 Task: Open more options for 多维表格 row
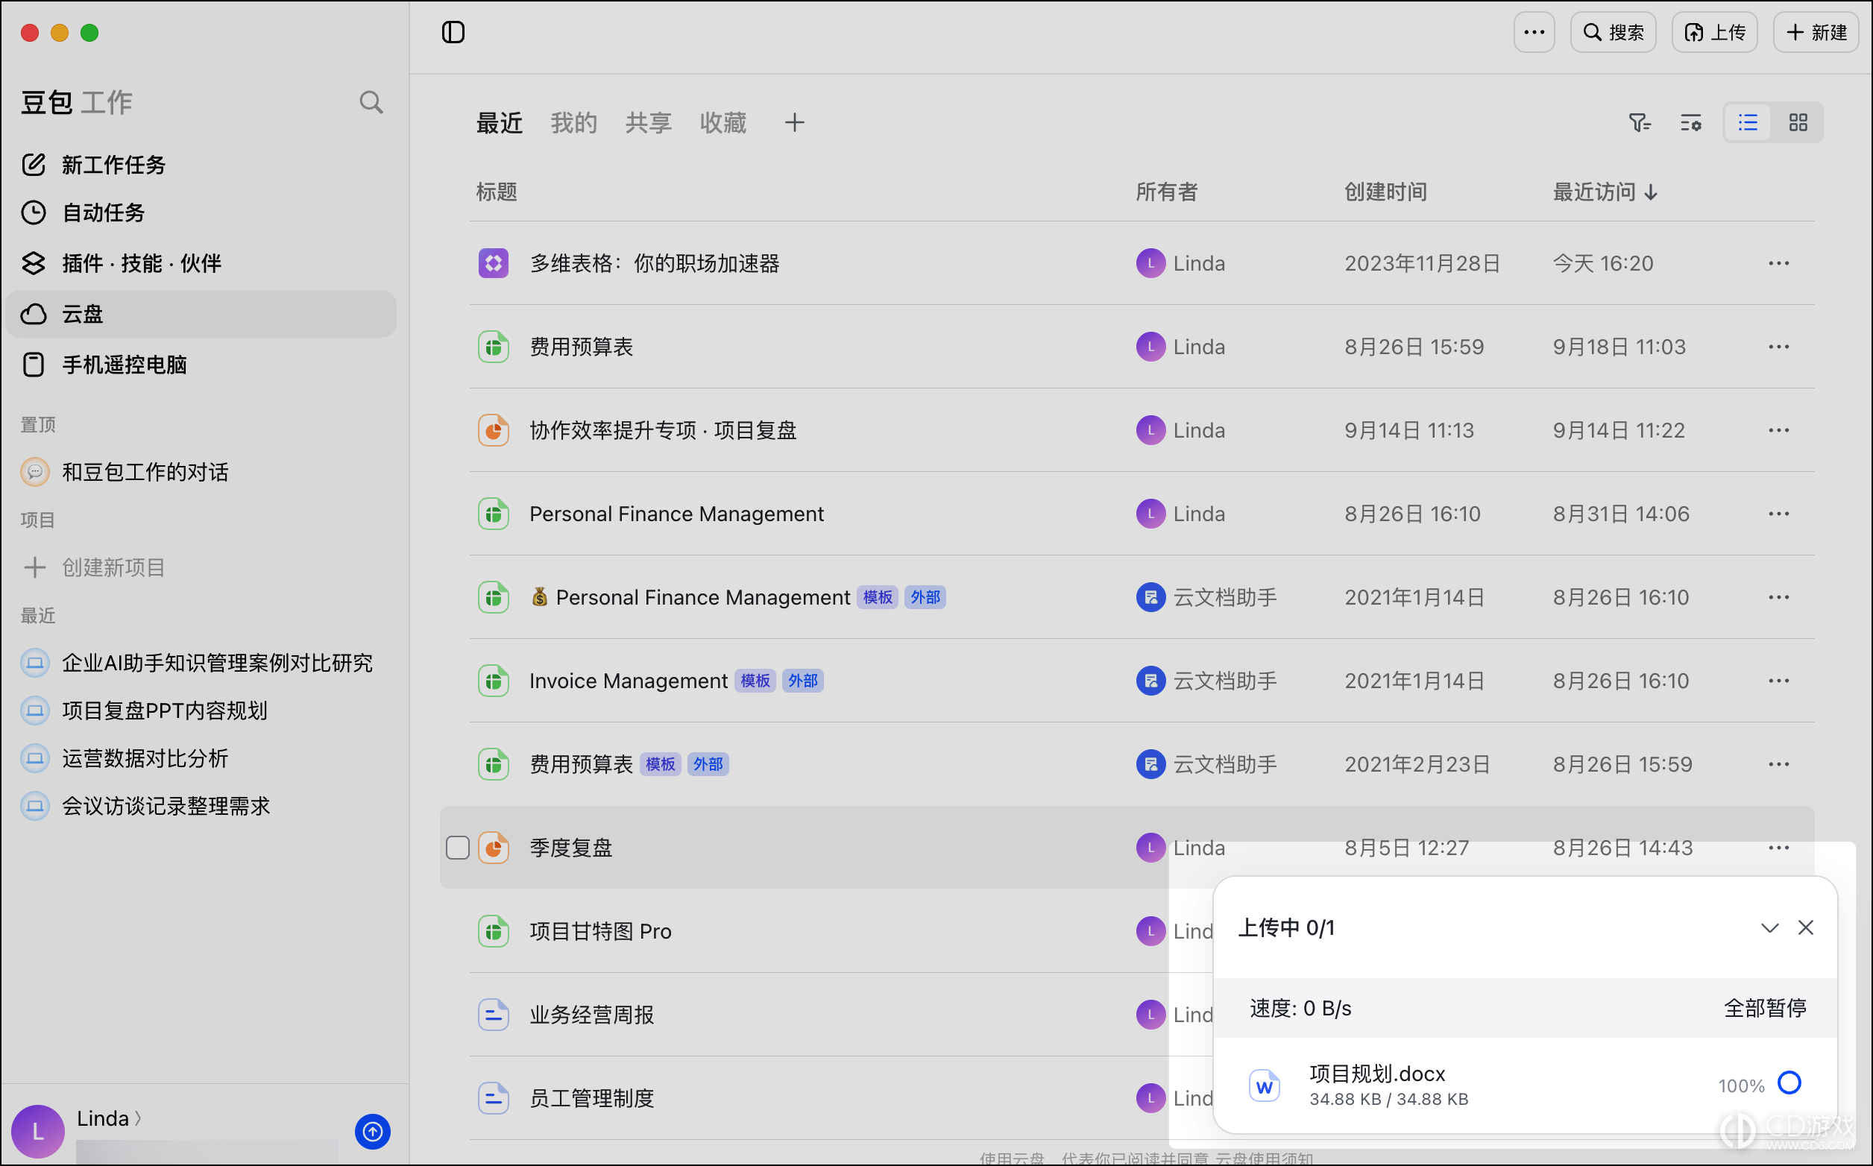click(1778, 264)
